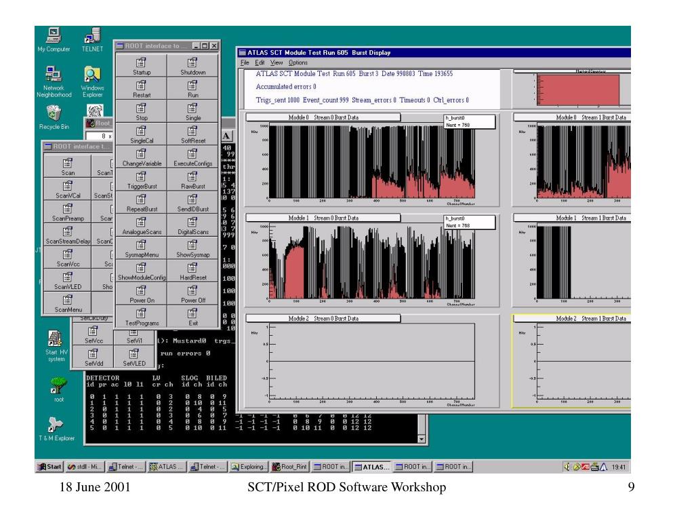
Task: Open the View menu in Burst Display
Action: tap(277, 63)
